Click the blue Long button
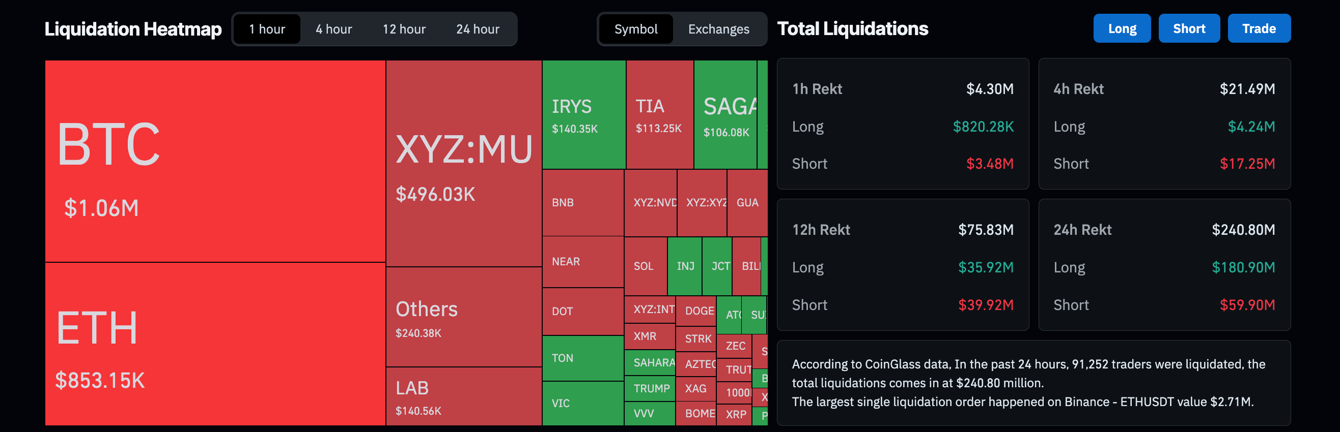The width and height of the screenshot is (1340, 432). (x=1122, y=28)
